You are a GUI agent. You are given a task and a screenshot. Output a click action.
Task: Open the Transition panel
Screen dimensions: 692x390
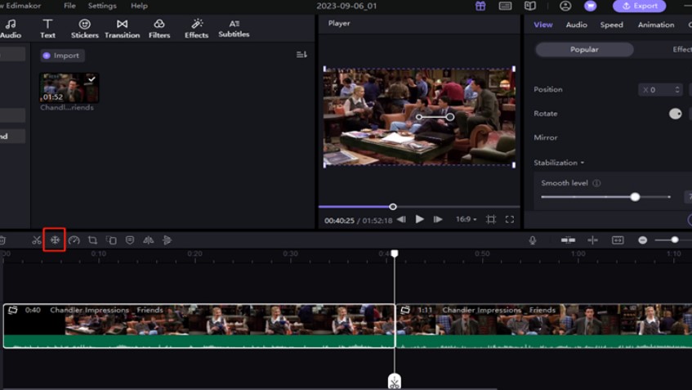(x=122, y=29)
